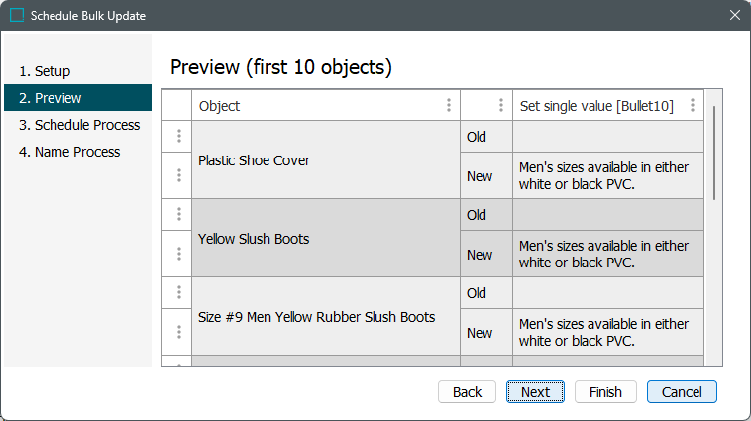
Task: Click the row handle for Size #9 Men boots New row
Action: 178,332
